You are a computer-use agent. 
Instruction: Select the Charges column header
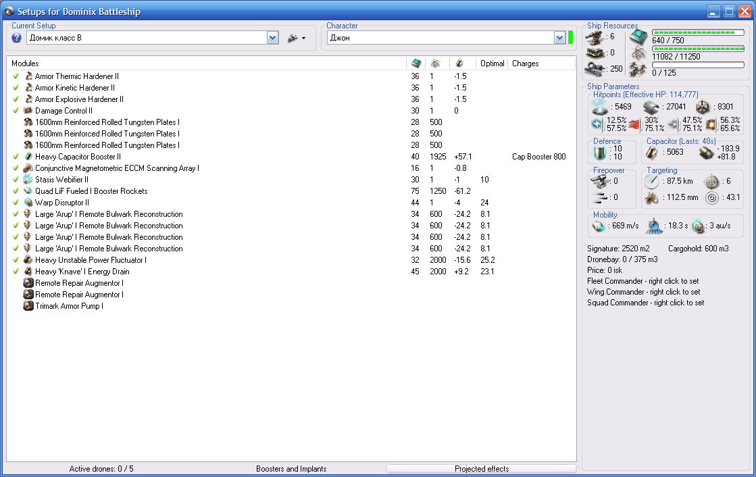click(x=541, y=64)
